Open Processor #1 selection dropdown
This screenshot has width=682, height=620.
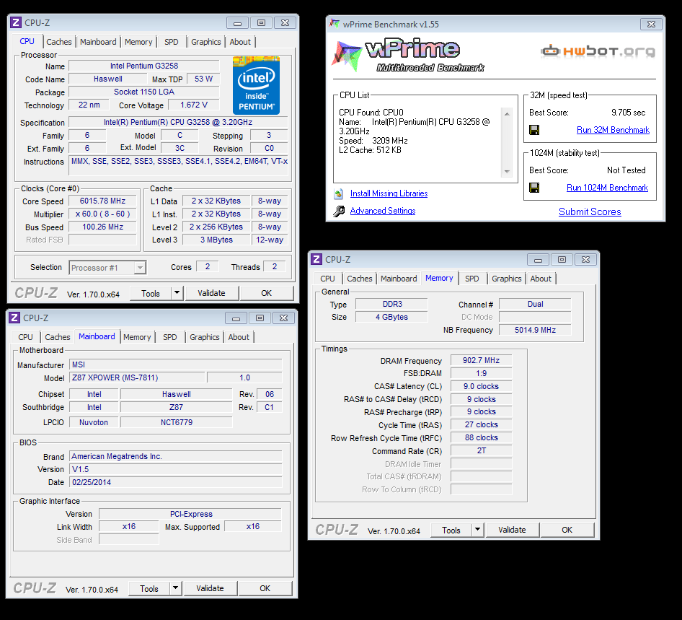point(140,268)
